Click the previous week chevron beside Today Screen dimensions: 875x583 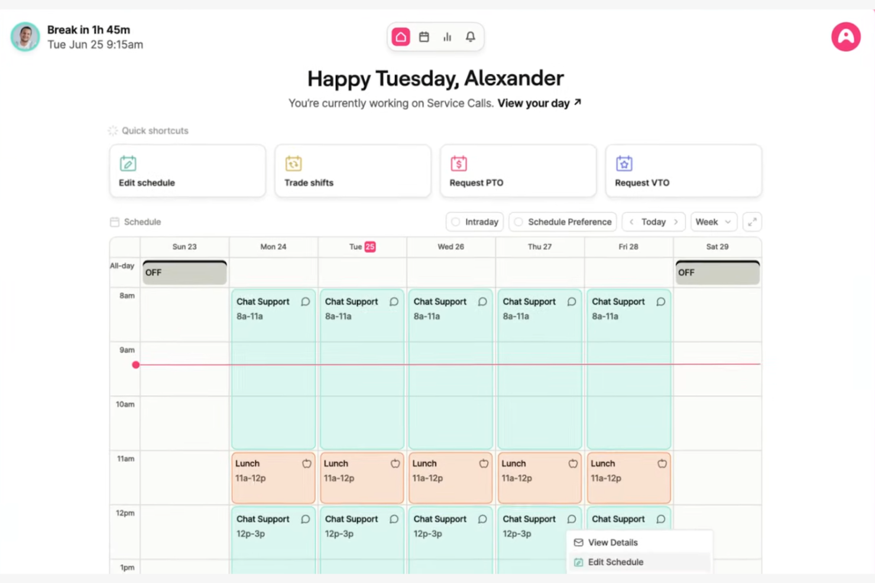[x=631, y=222]
